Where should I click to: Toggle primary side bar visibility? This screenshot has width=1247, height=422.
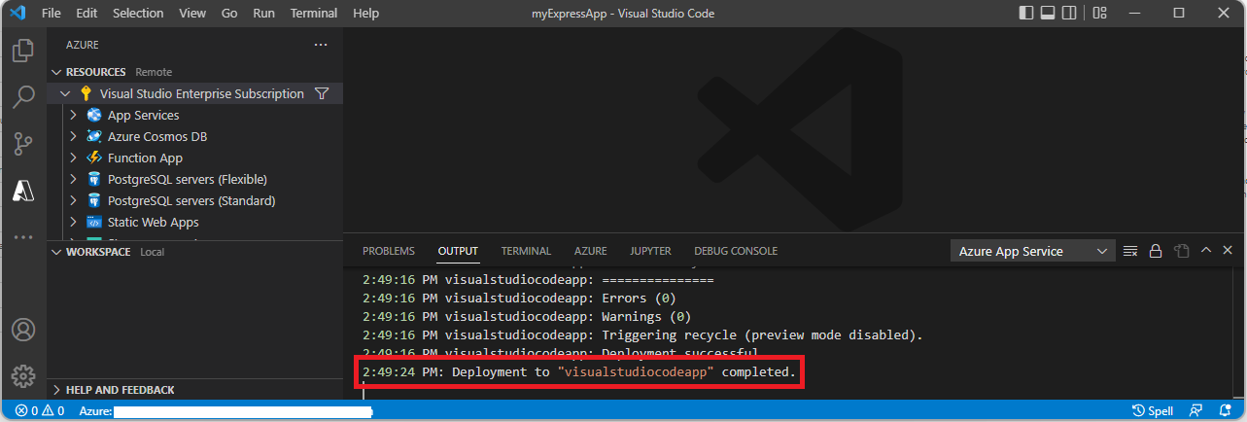pyautogui.click(x=1026, y=14)
